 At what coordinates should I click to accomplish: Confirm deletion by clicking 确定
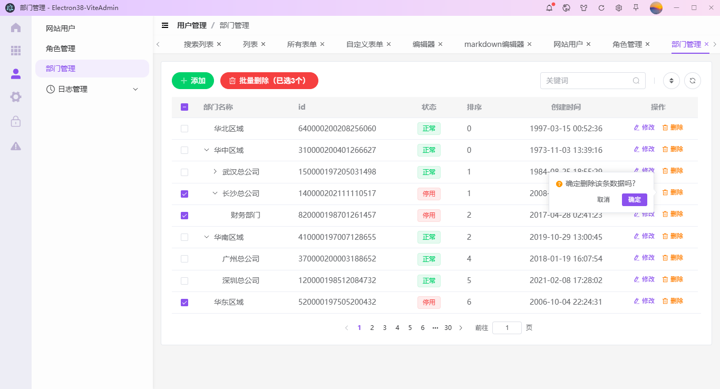pyautogui.click(x=634, y=200)
